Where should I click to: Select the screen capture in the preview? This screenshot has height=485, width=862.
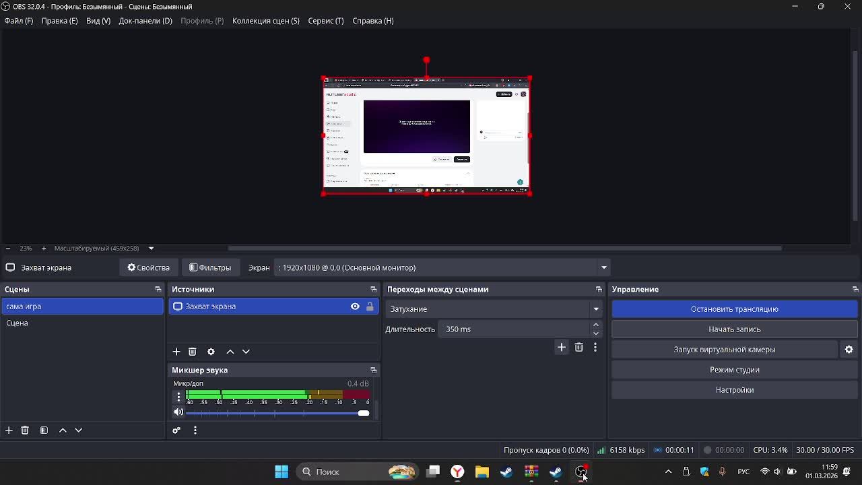click(426, 136)
